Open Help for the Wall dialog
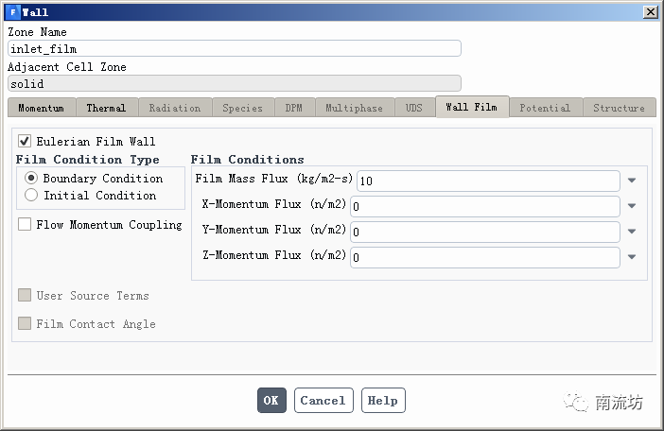Image resolution: width=664 pixels, height=431 pixels. pyautogui.click(x=382, y=401)
